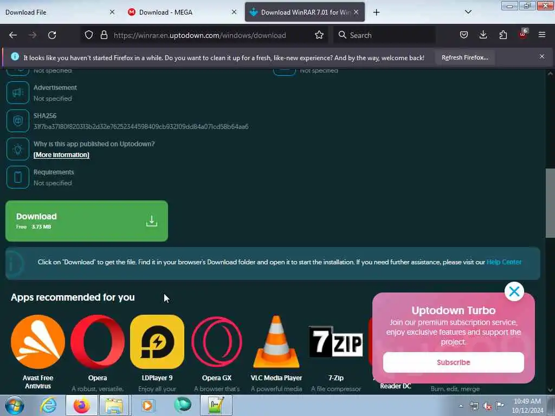The width and height of the screenshot is (555, 416).
Task: Click the muted volume tray icon
Action: tap(487, 406)
